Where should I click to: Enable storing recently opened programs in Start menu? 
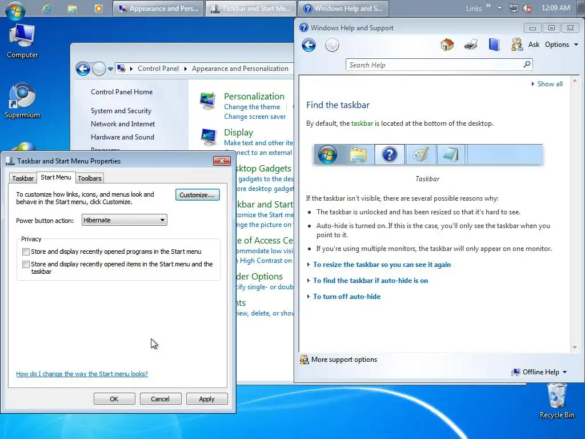click(x=26, y=252)
